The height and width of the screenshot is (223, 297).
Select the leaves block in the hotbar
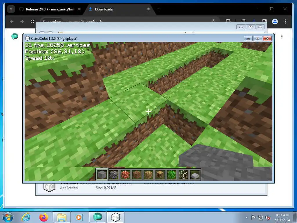(x=172, y=175)
